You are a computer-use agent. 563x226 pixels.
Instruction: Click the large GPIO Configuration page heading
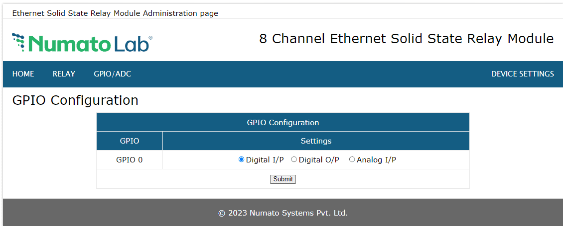tap(75, 100)
